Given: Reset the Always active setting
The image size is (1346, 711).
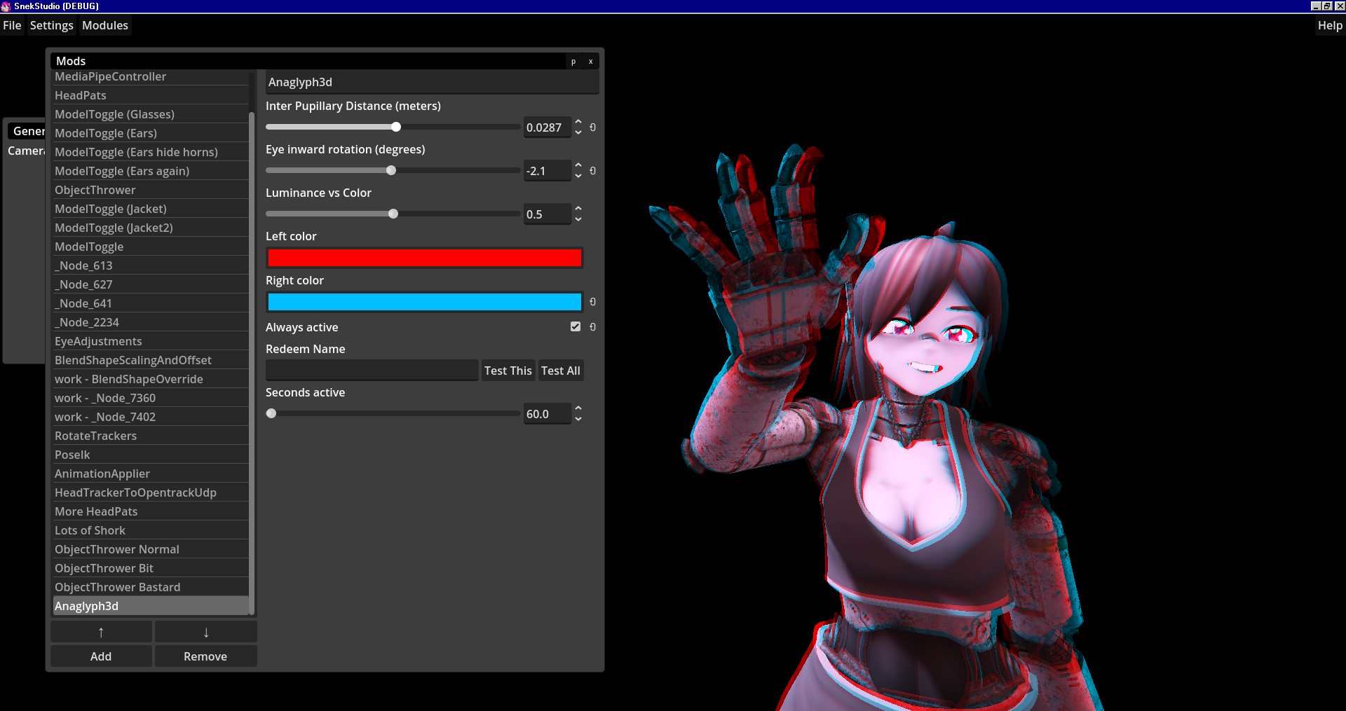Looking at the screenshot, I should click(x=592, y=327).
